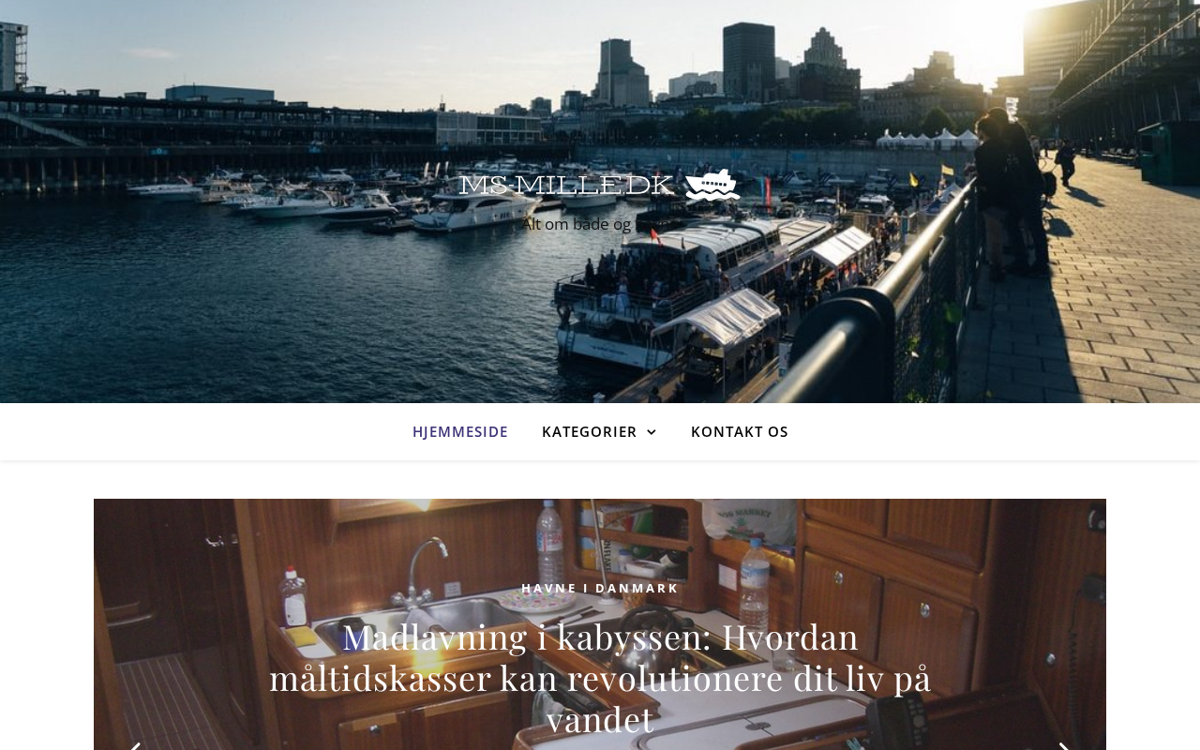Click the Alt om både tagline text
Viewport: 1200px width, 750px height.
(600, 224)
